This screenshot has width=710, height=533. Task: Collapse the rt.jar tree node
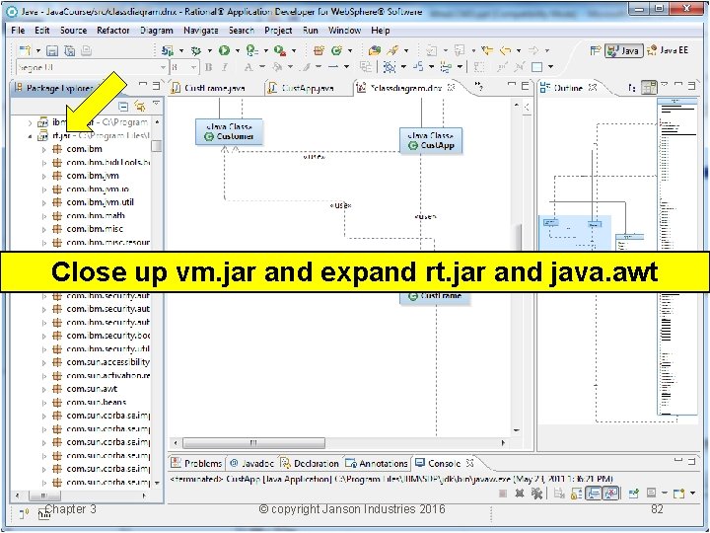pyautogui.click(x=30, y=136)
